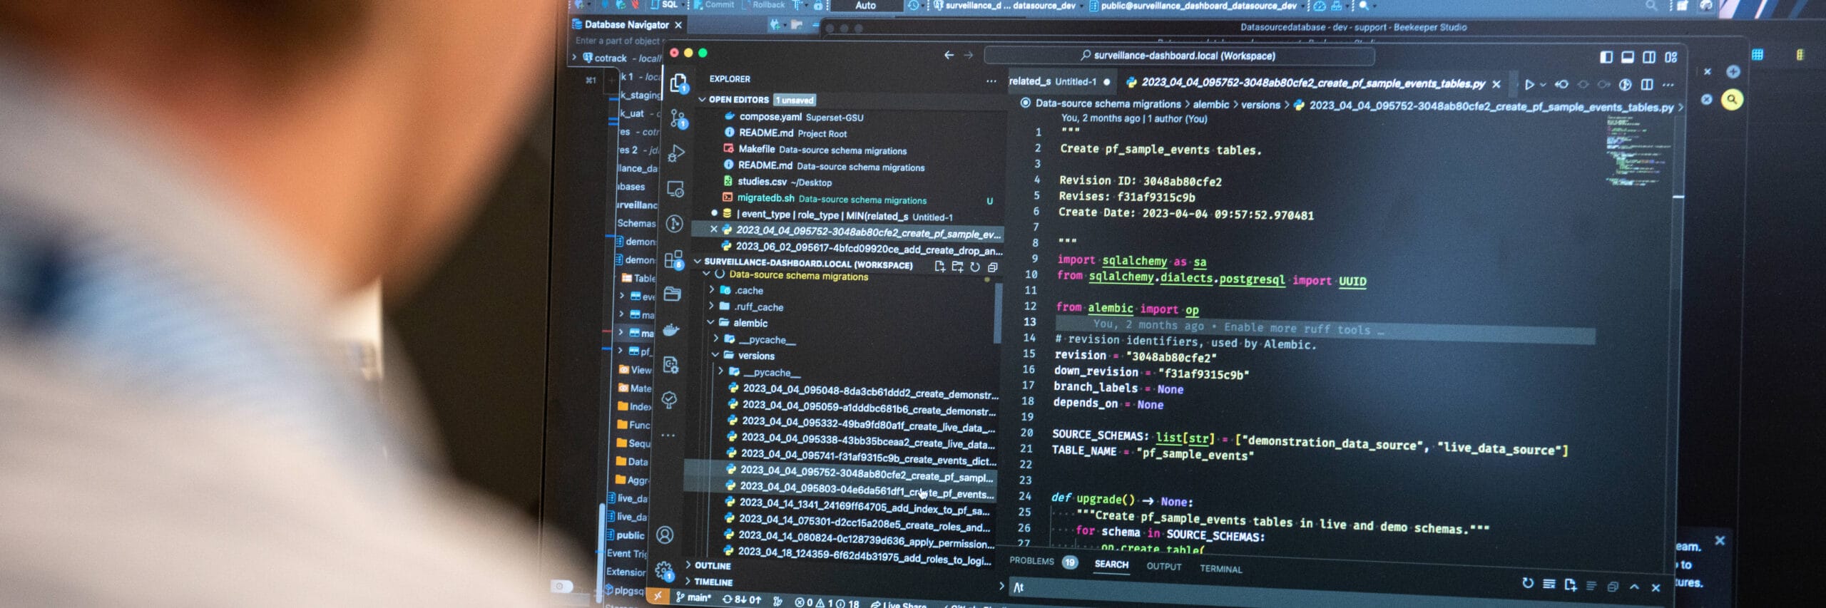
Task: Open the Explorer view in the activity bar
Action: pyautogui.click(x=679, y=84)
